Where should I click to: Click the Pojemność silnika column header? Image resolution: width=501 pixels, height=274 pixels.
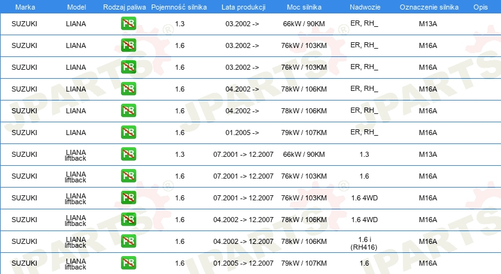[179, 7]
